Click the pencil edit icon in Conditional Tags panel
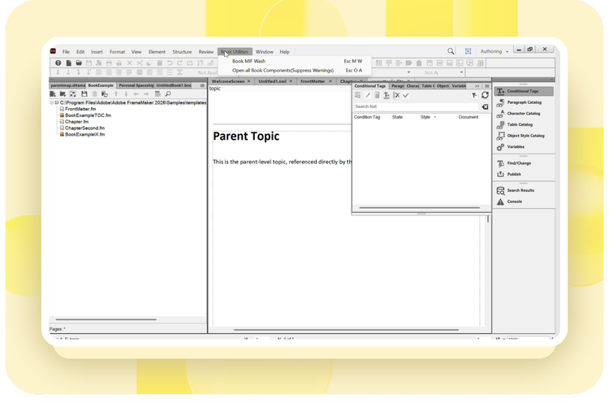 point(367,95)
